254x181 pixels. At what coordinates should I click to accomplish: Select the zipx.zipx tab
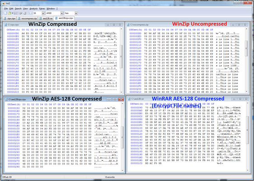click(x=10, y=19)
